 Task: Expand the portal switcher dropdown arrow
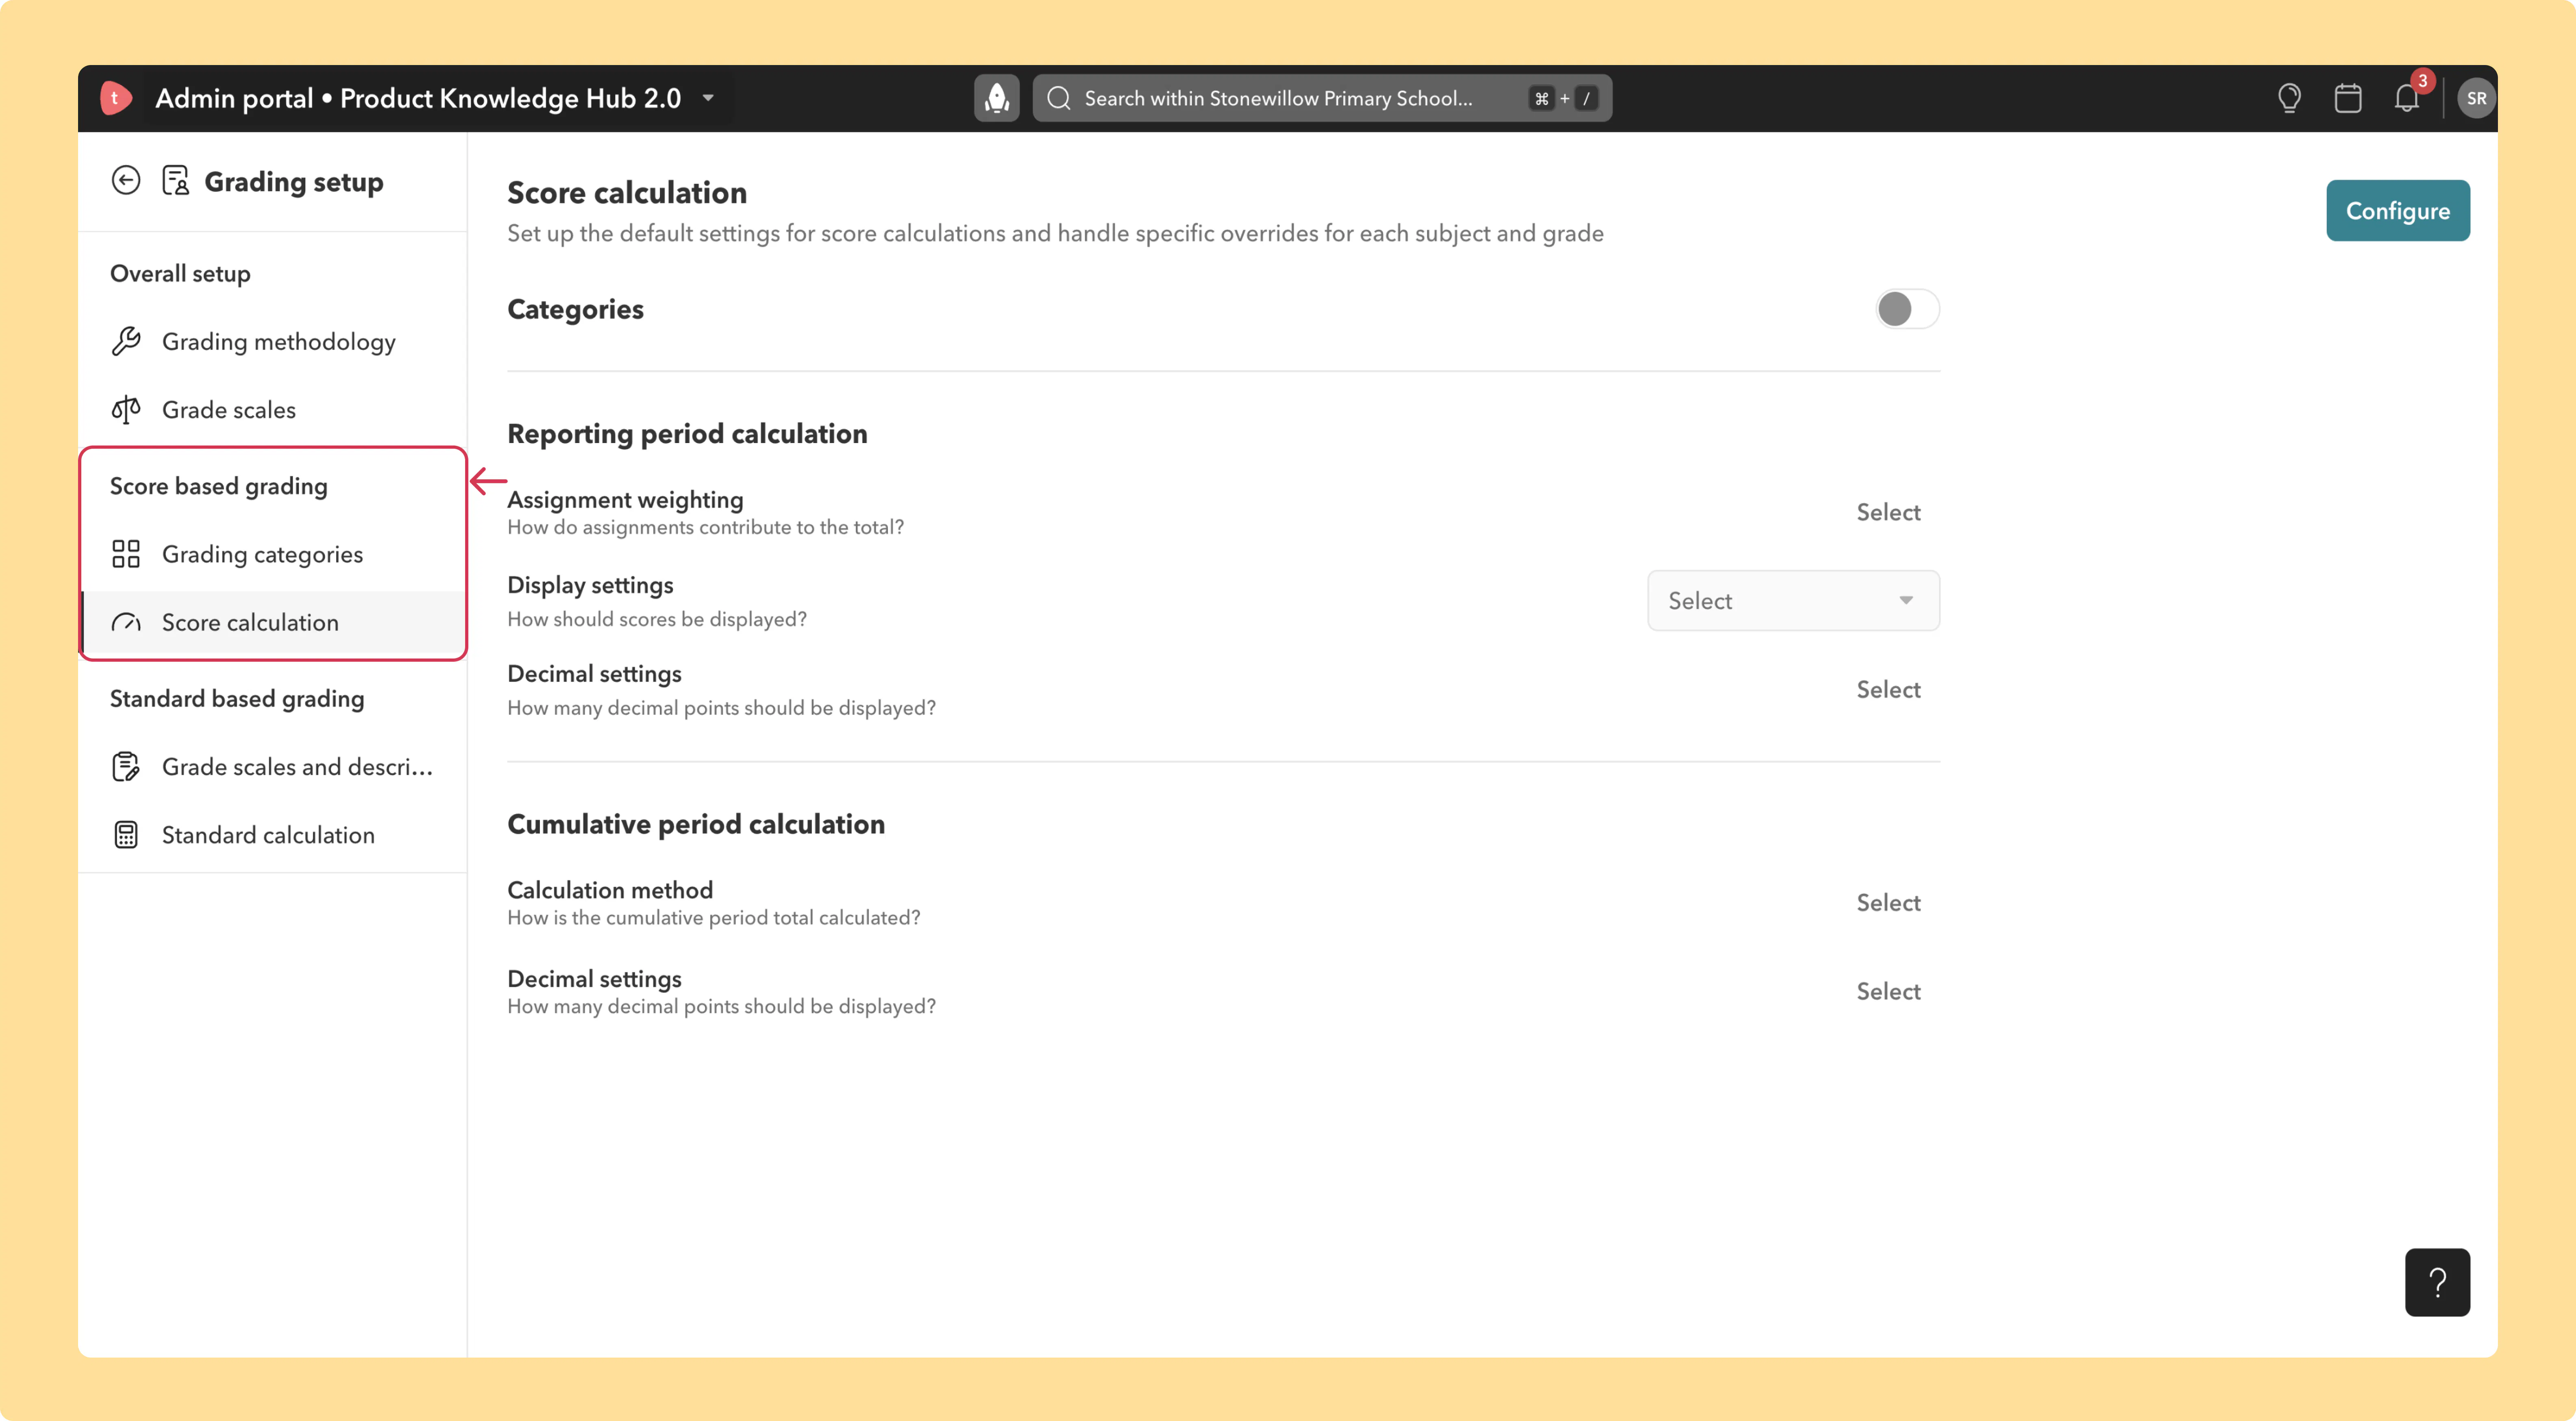(x=708, y=98)
